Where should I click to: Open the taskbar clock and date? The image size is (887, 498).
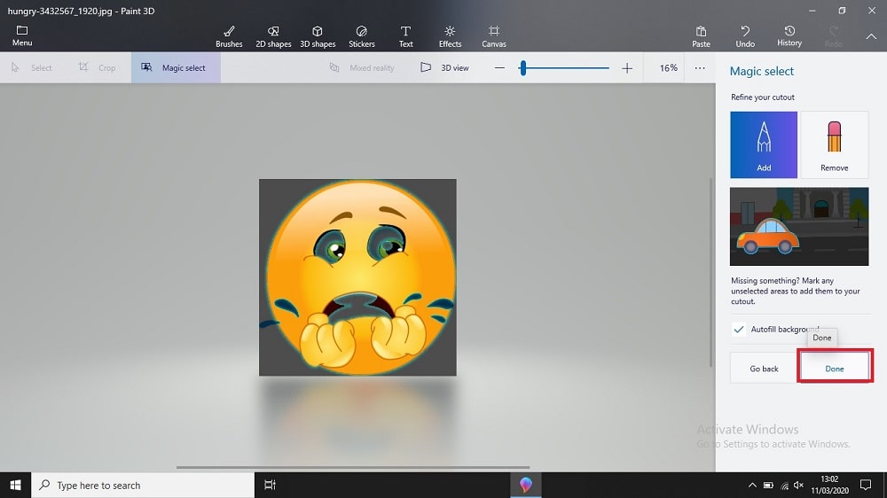829,485
